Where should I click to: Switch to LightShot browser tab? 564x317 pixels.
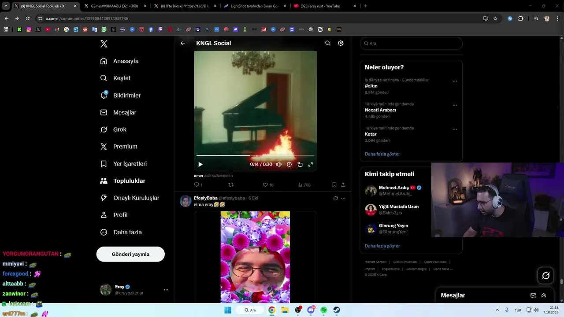(x=255, y=6)
